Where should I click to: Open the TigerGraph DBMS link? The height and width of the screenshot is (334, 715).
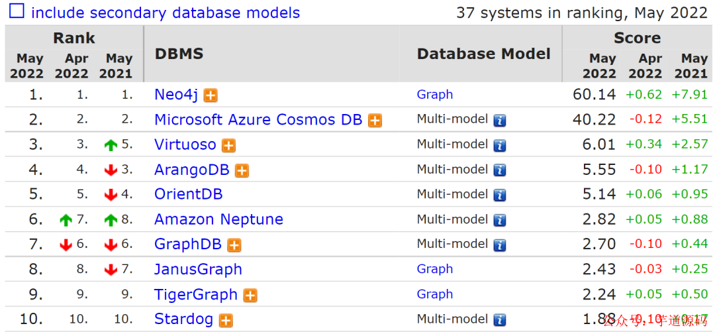click(x=196, y=295)
